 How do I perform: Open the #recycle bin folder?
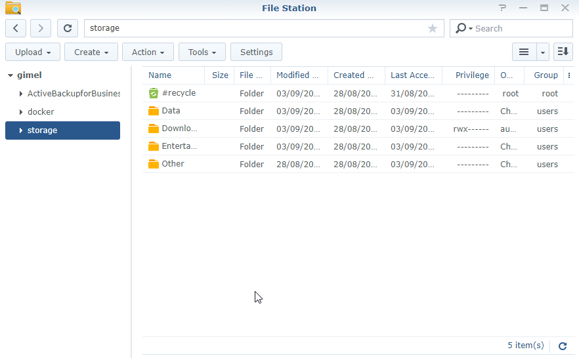(178, 93)
